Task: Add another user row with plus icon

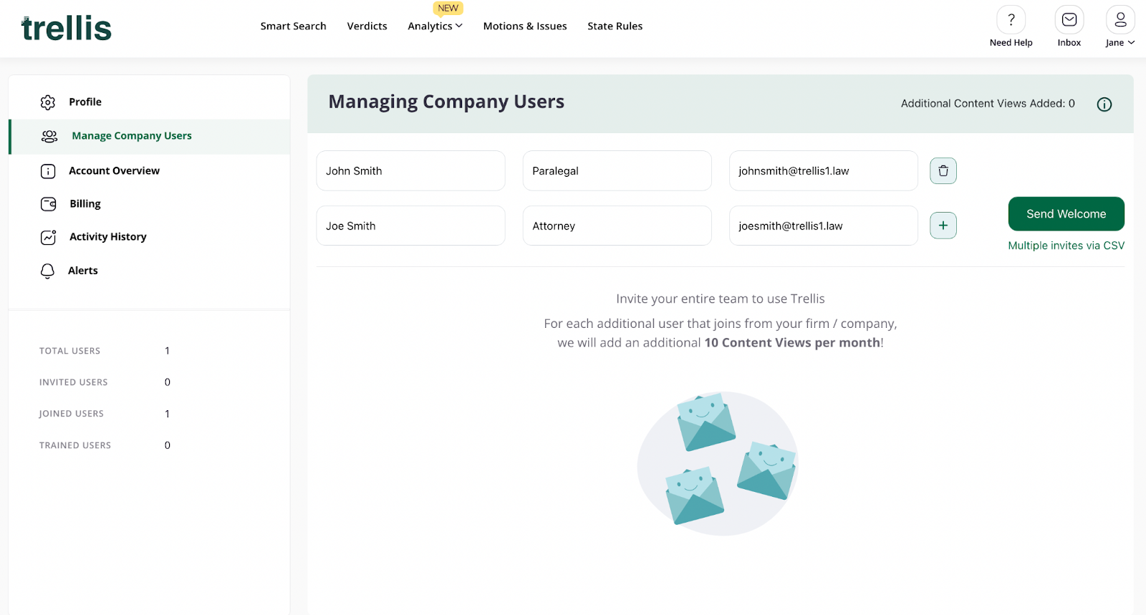Action: pos(943,226)
